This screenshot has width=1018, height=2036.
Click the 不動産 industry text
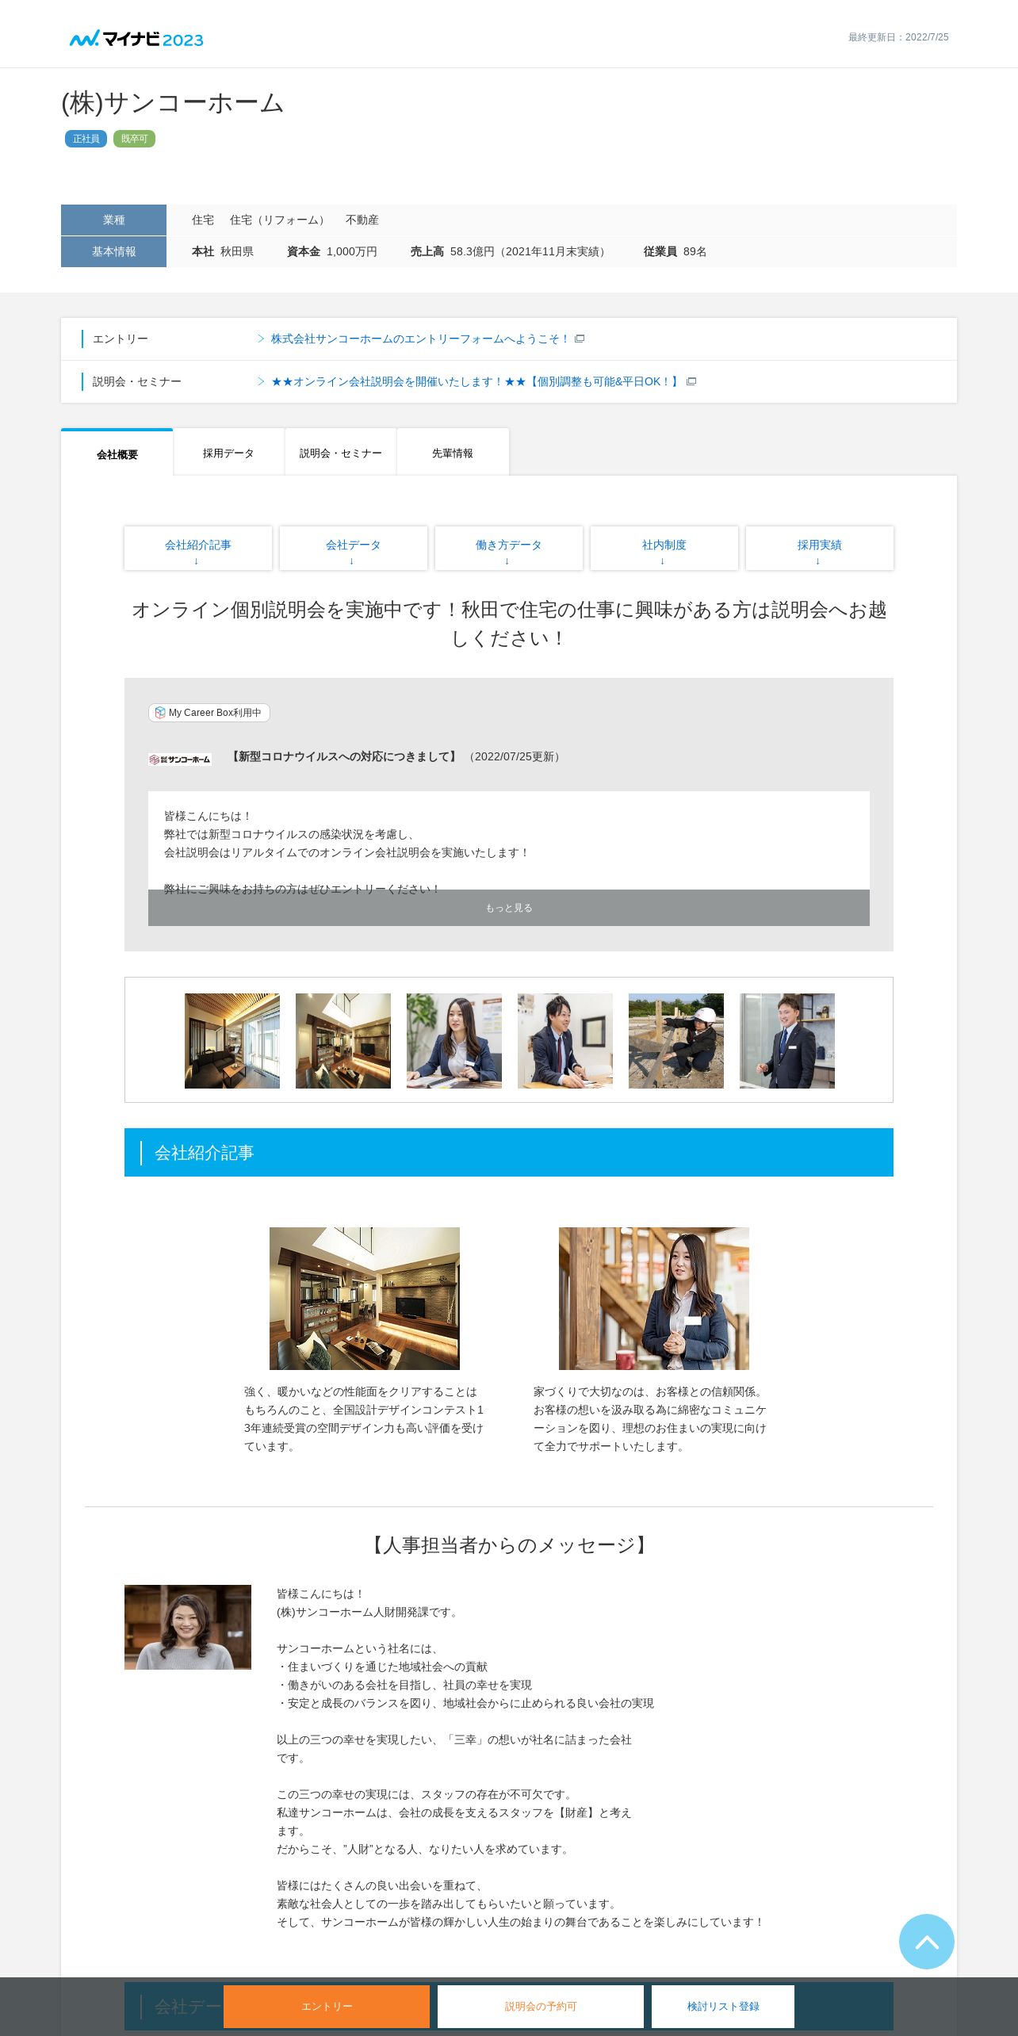(x=362, y=220)
